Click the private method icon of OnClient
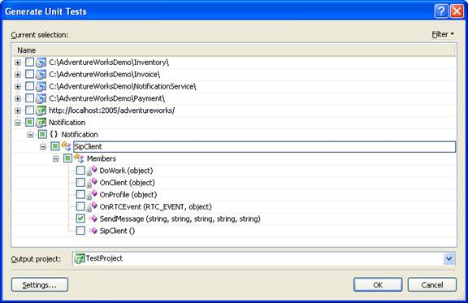The image size is (468, 303). (92, 183)
